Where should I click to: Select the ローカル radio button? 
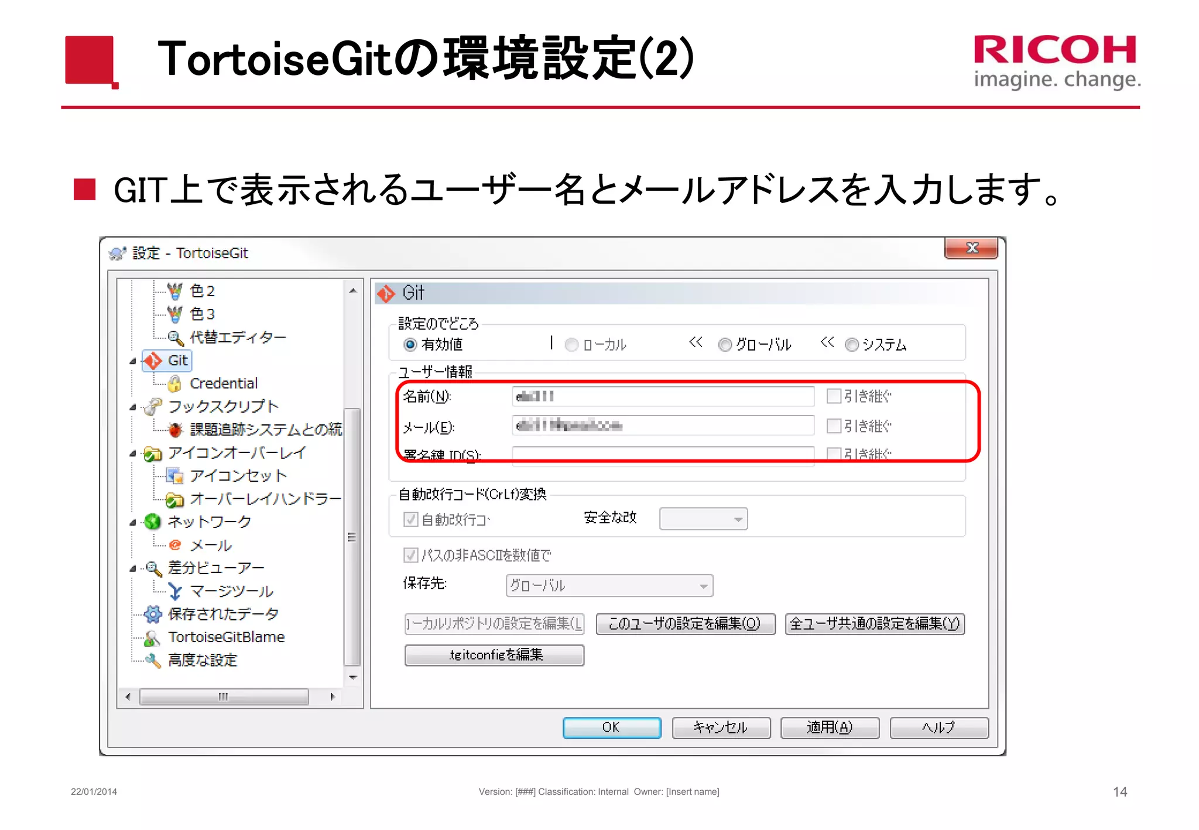pyautogui.click(x=571, y=345)
